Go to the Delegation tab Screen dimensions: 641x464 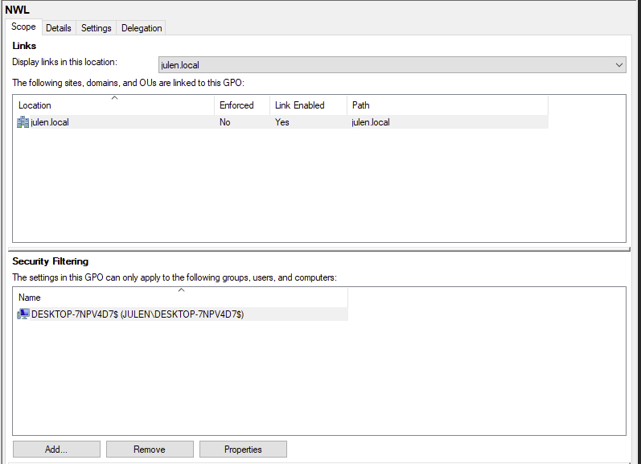pyautogui.click(x=142, y=28)
